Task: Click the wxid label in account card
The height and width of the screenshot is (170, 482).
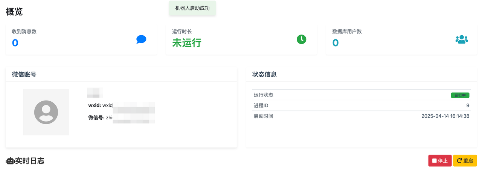Action: coord(95,105)
